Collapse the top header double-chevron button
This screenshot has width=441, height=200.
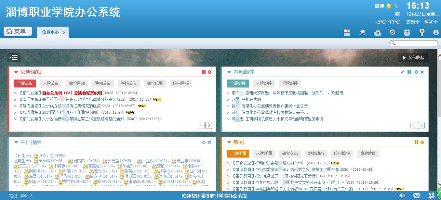436,32
